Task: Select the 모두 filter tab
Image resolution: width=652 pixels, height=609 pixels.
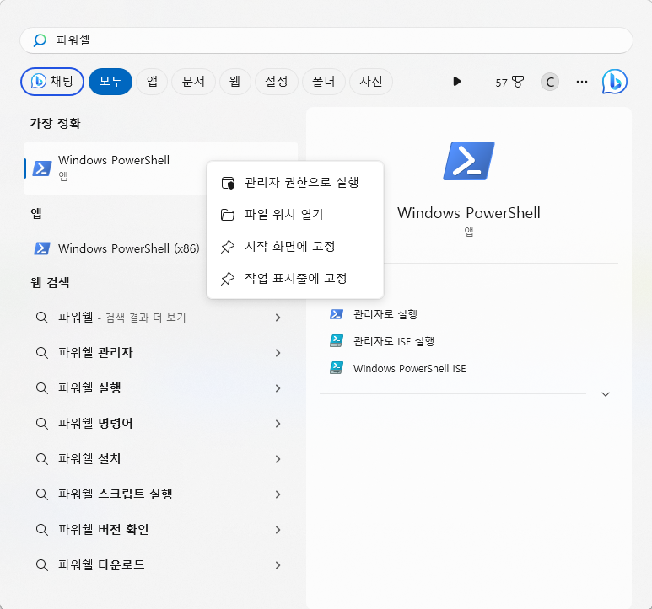Action: 110,82
